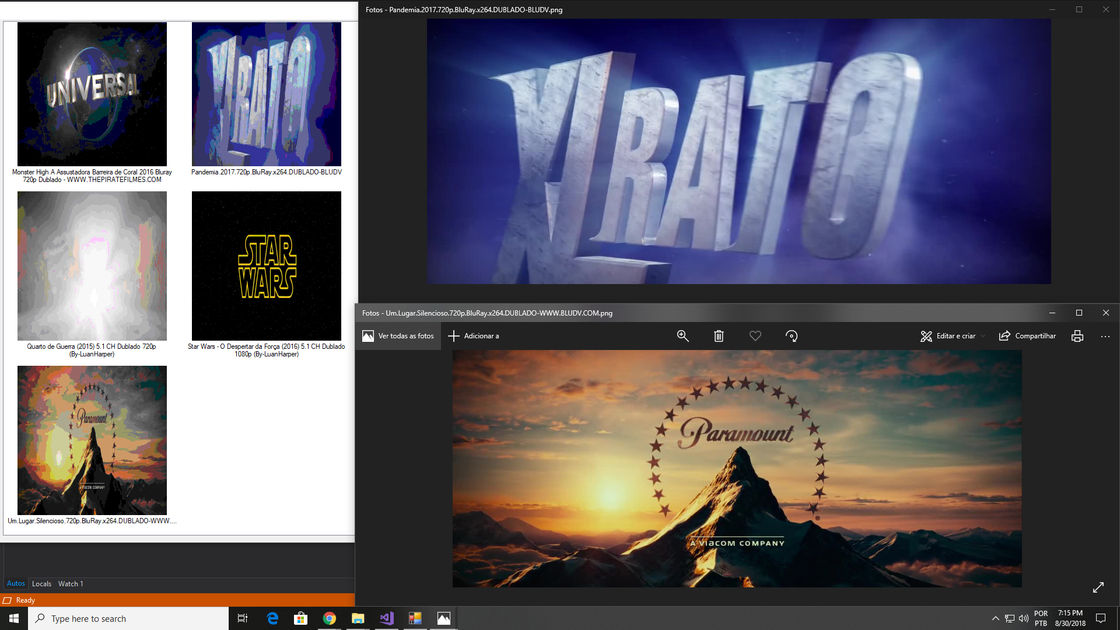Open Task View from taskbar
Screen dimensions: 1120x630
point(243,618)
